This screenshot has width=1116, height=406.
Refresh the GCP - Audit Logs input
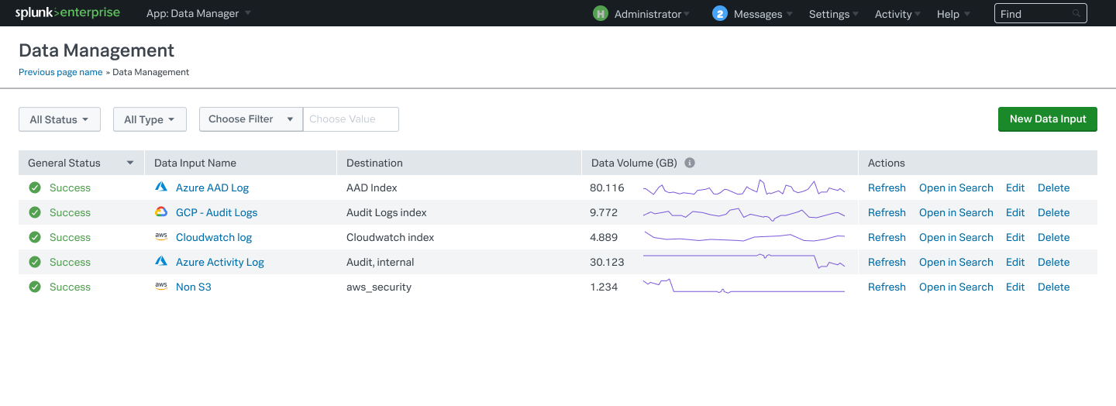pos(887,212)
